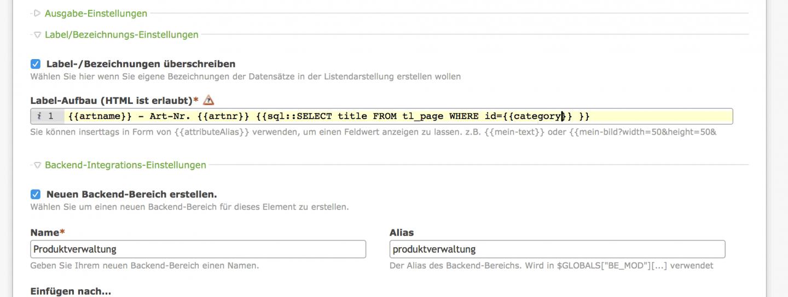The image size is (788, 297).
Task: Expand the Ausgabe-Einstellungen triangle arrow
Action: click(37, 13)
